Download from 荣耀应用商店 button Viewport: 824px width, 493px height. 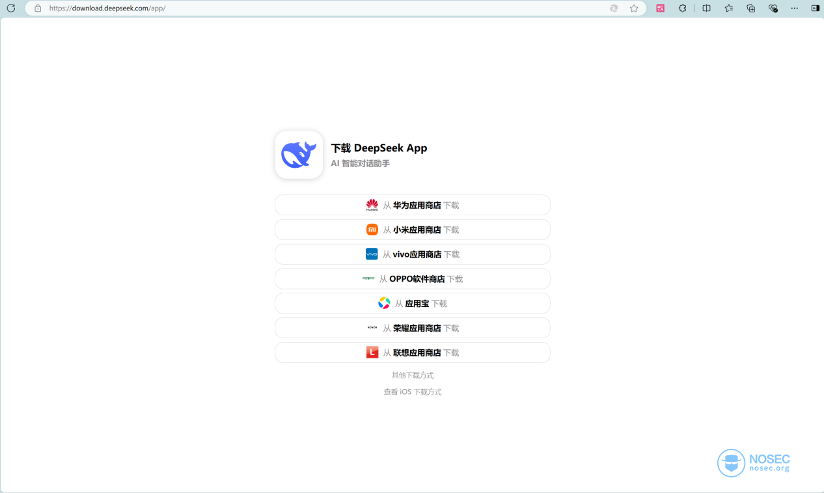[x=413, y=328]
